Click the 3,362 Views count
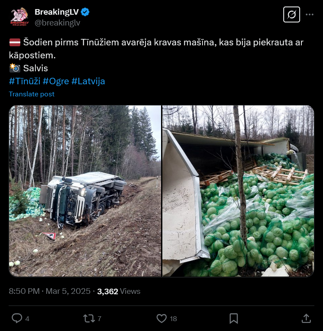 coord(119,291)
